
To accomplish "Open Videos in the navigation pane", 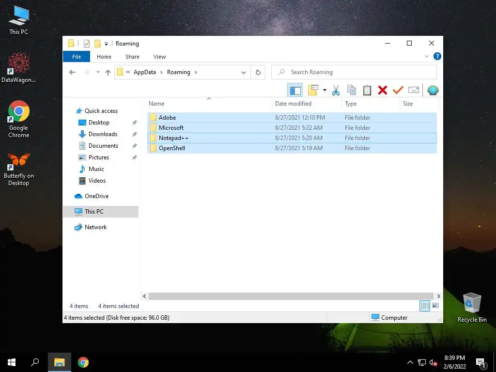I will click(x=97, y=181).
